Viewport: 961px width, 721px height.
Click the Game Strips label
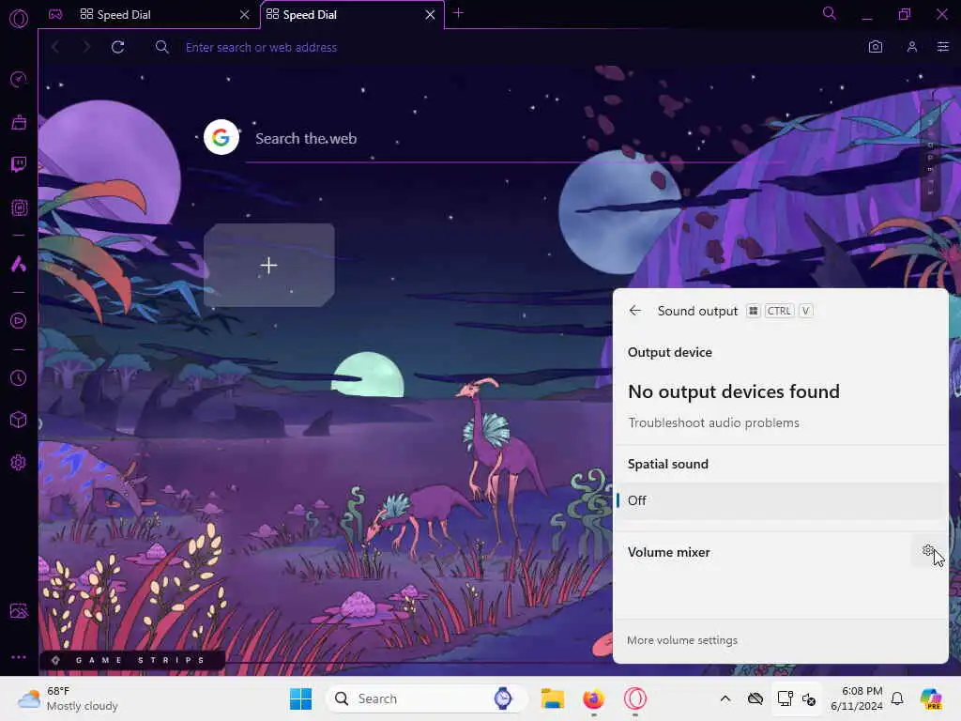coord(131,660)
